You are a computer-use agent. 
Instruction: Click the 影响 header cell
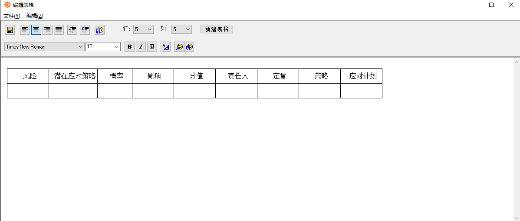click(153, 76)
